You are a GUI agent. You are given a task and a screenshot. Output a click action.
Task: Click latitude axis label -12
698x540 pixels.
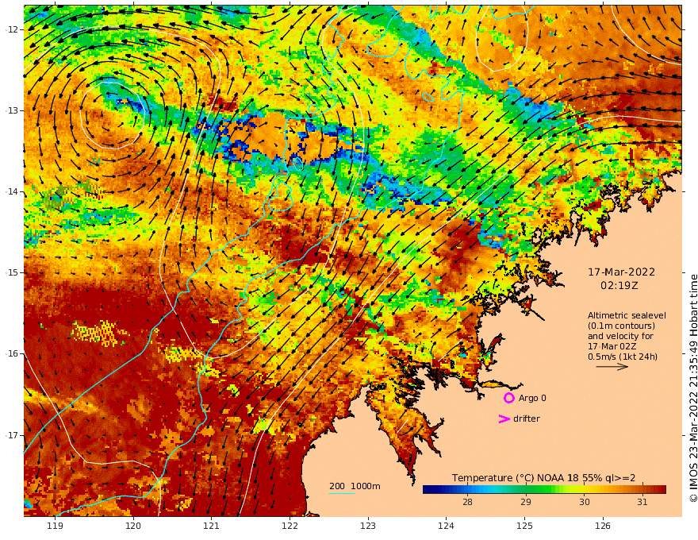(x=12, y=29)
